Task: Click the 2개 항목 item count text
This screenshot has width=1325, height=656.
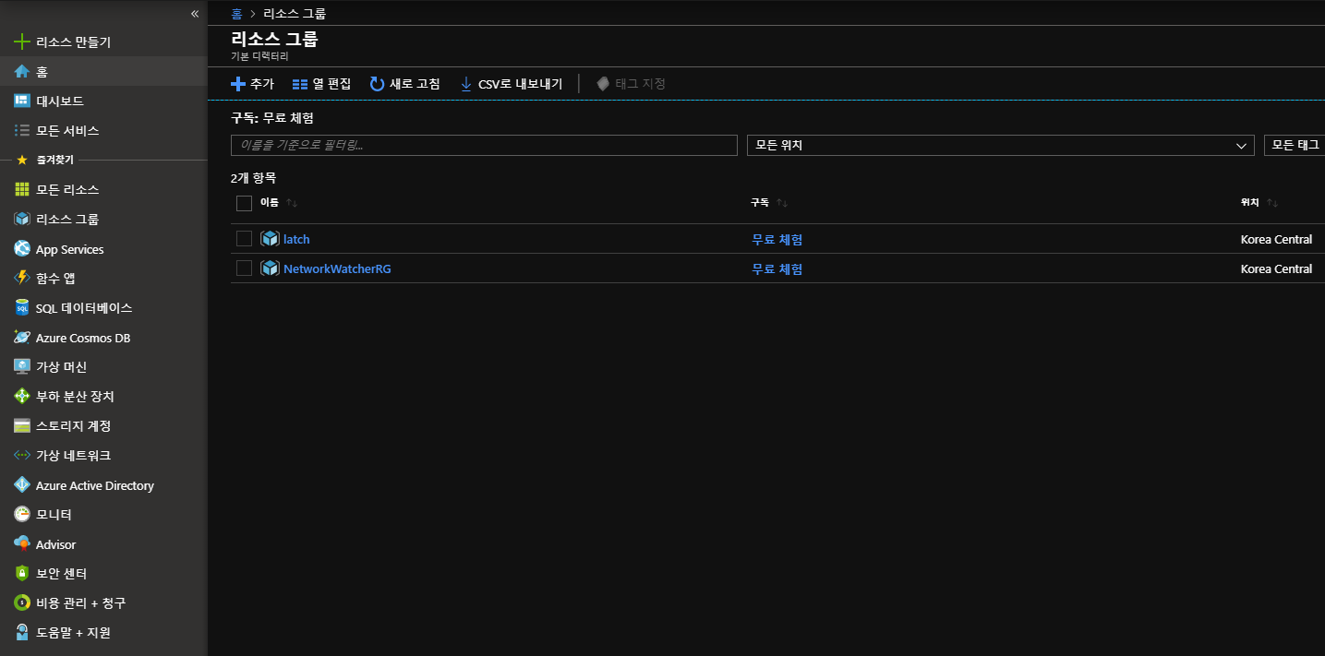Action: [254, 177]
